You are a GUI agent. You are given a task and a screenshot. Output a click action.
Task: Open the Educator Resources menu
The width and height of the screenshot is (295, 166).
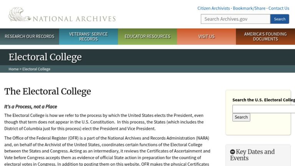[x=147, y=37]
